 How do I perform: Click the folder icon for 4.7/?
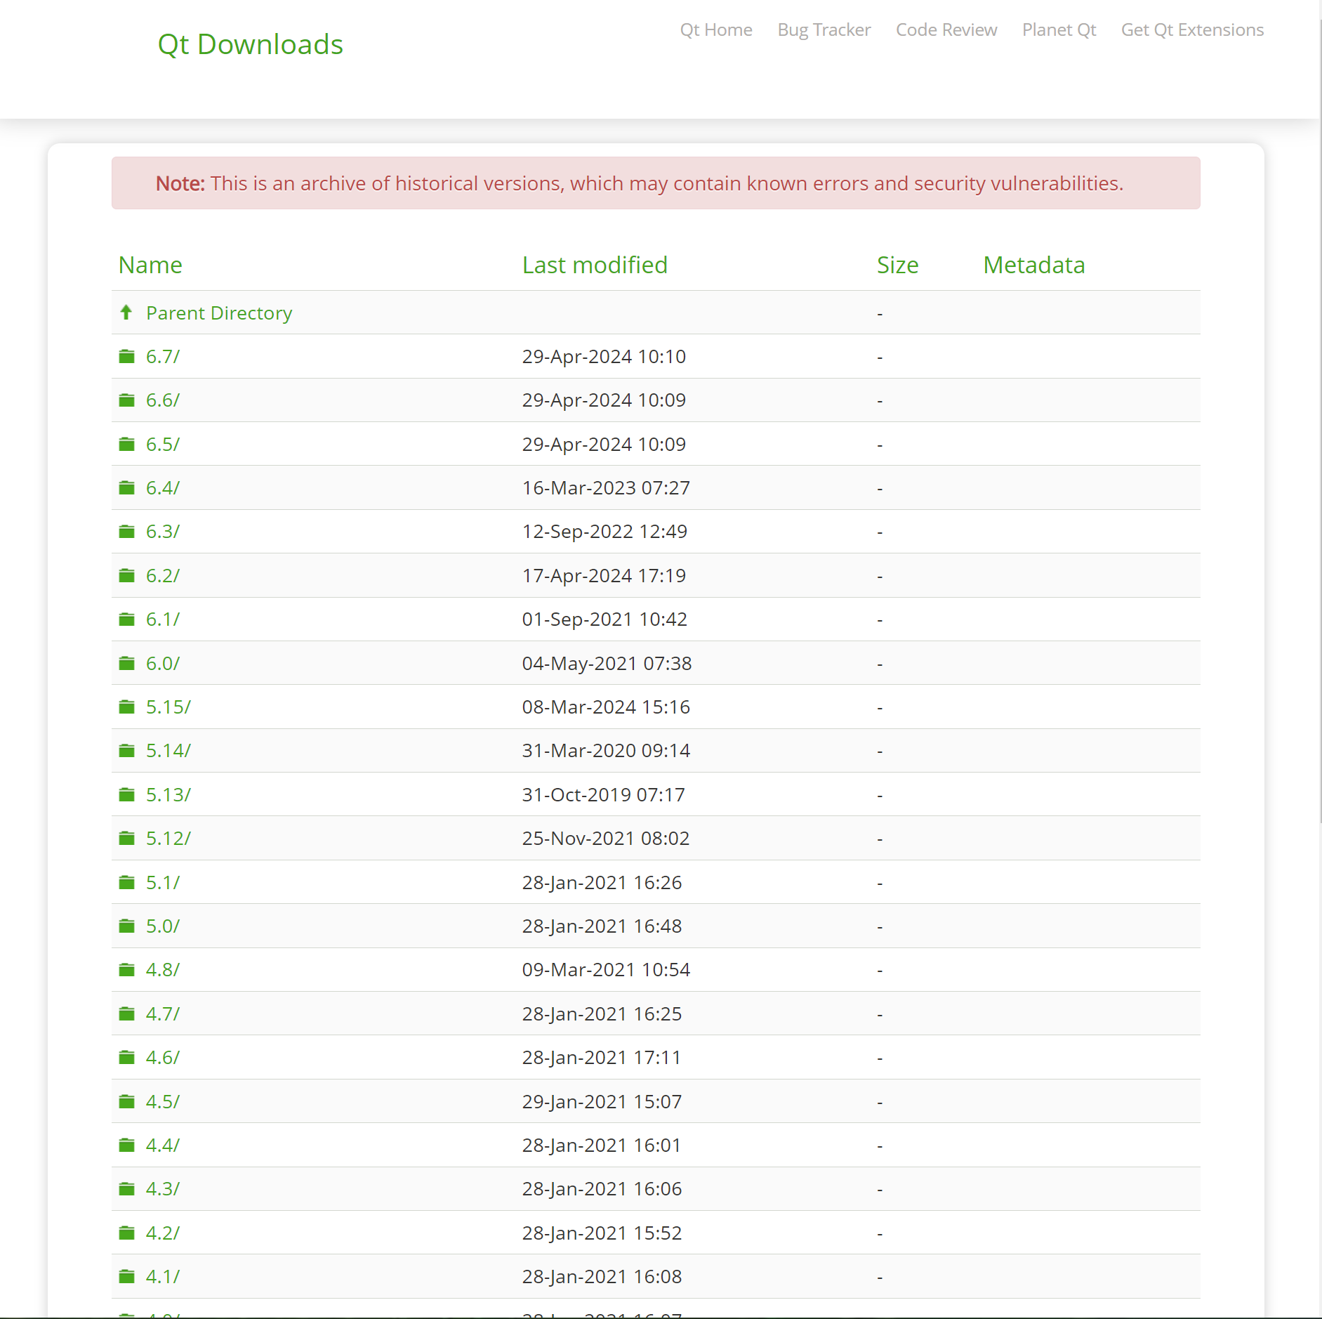point(126,1014)
